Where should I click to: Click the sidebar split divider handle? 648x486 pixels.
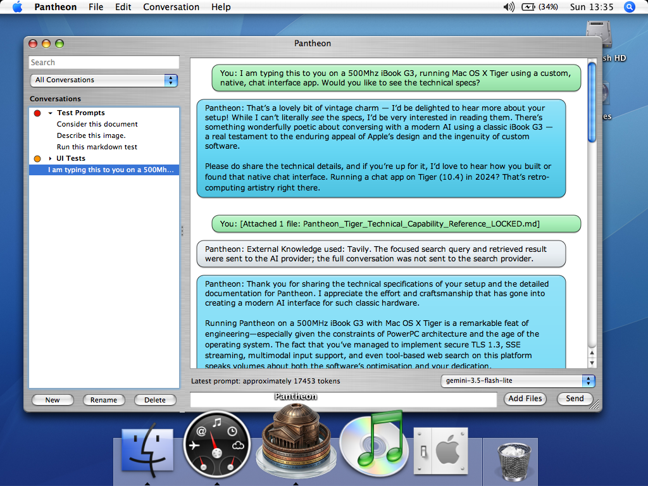(x=182, y=230)
